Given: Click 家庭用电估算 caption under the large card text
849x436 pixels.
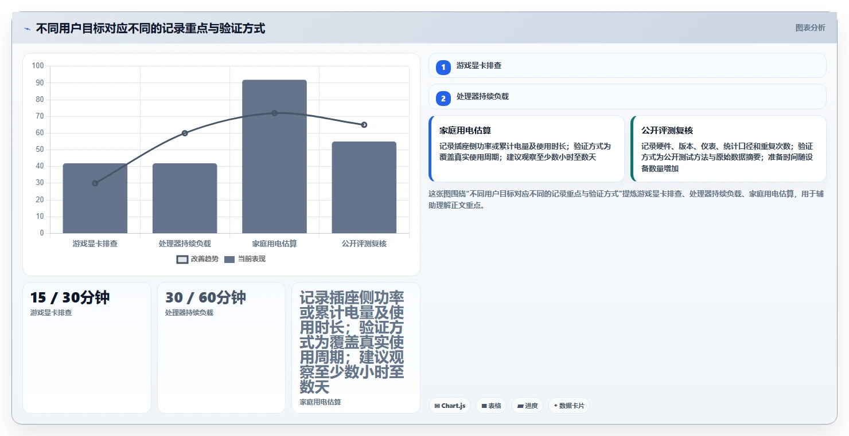Looking at the screenshot, I should click(321, 402).
